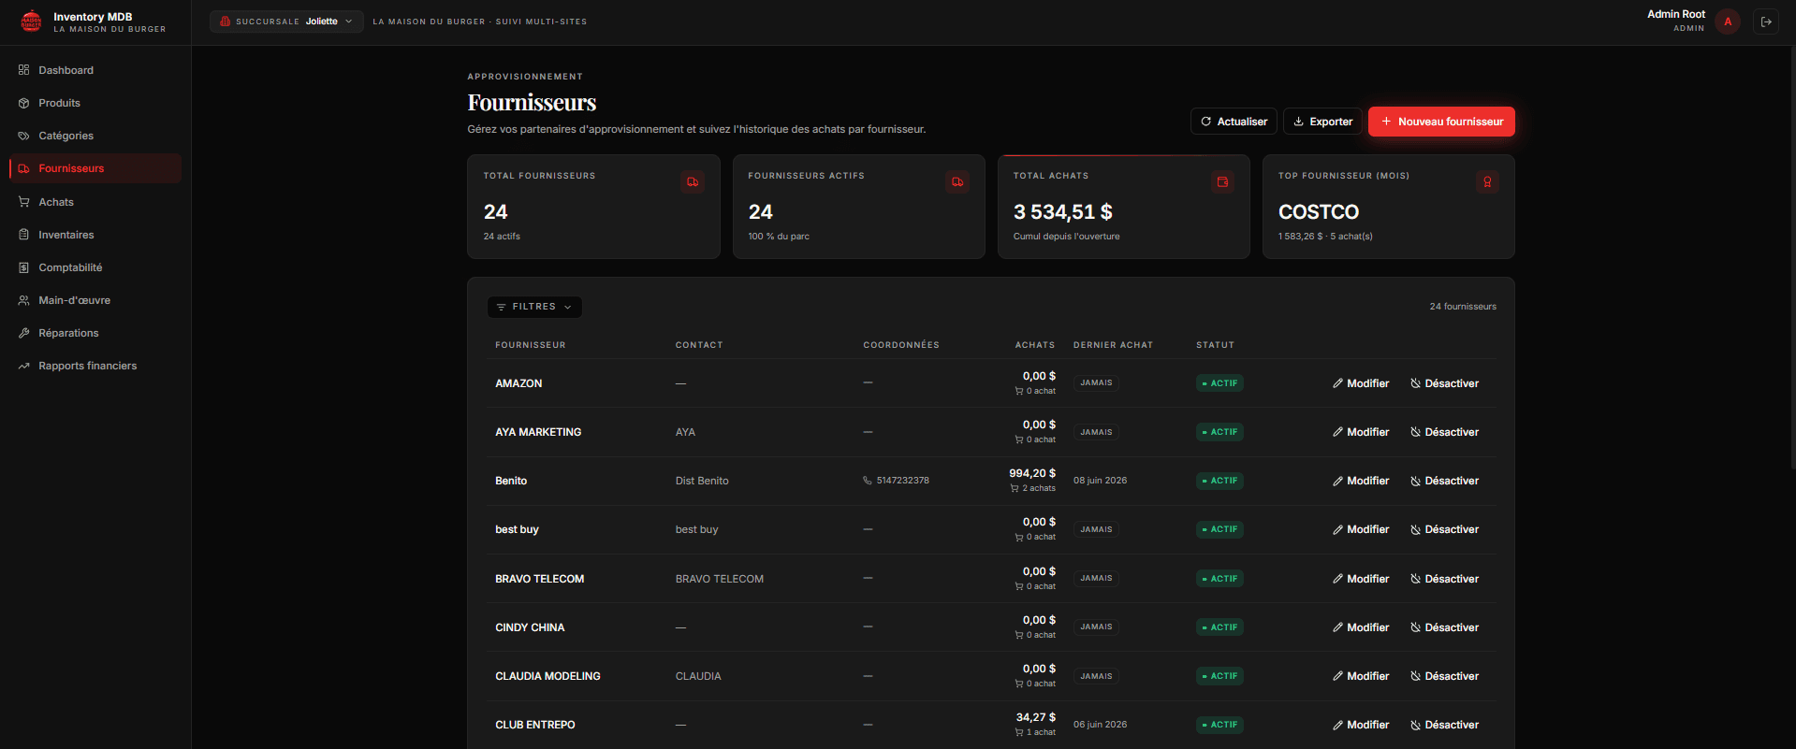Click the cart icon under Benito's 994,20 $
1796x749 pixels.
(x=1015, y=488)
